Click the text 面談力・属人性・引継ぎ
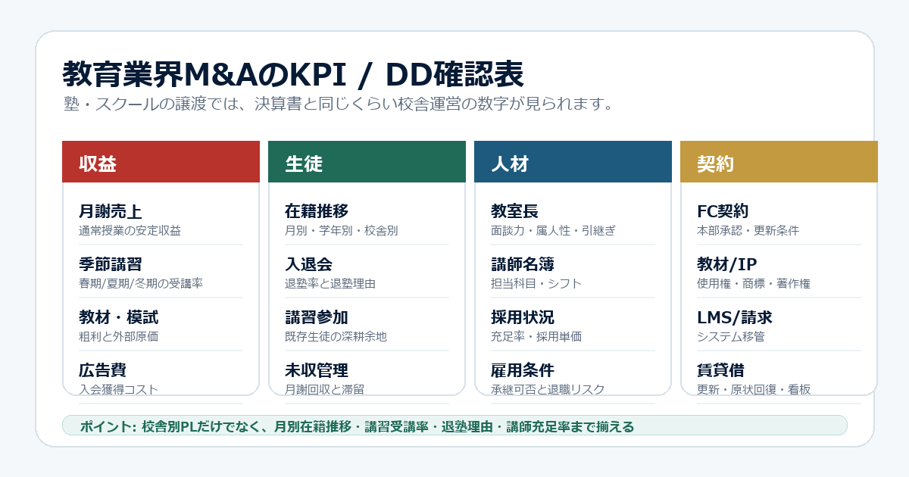Screen dimensions: 909x477 coord(553,231)
